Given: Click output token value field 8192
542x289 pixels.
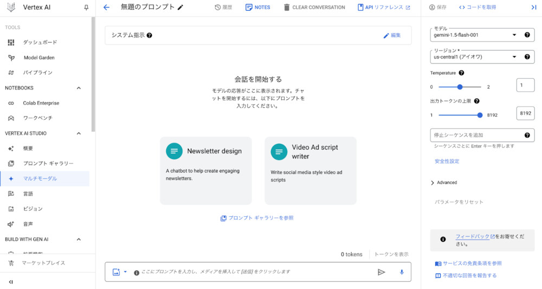Looking at the screenshot, I should pos(525,113).
